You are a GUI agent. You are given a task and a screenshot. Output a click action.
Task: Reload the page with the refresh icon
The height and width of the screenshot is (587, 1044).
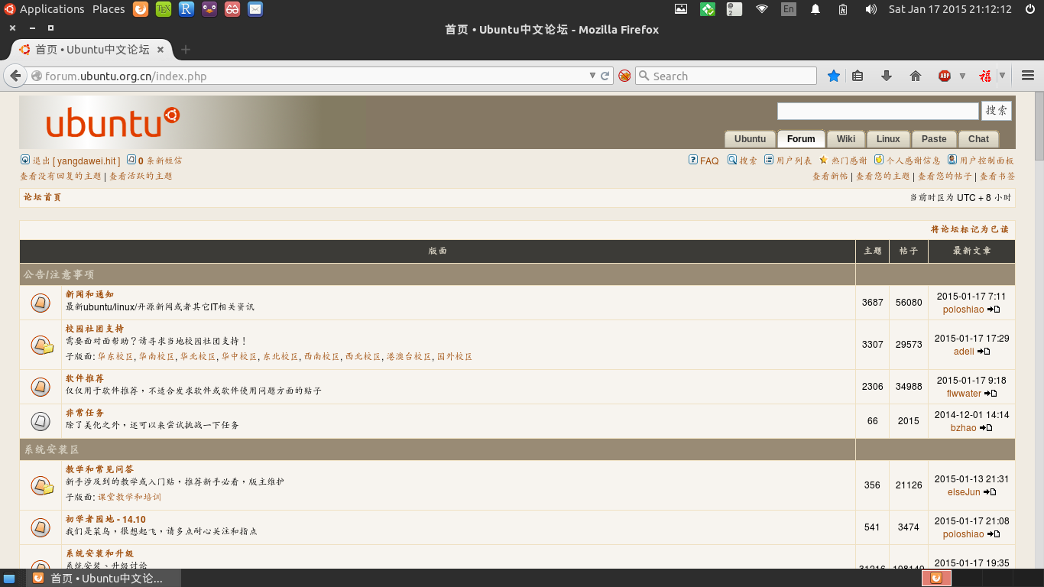[605, 76]
